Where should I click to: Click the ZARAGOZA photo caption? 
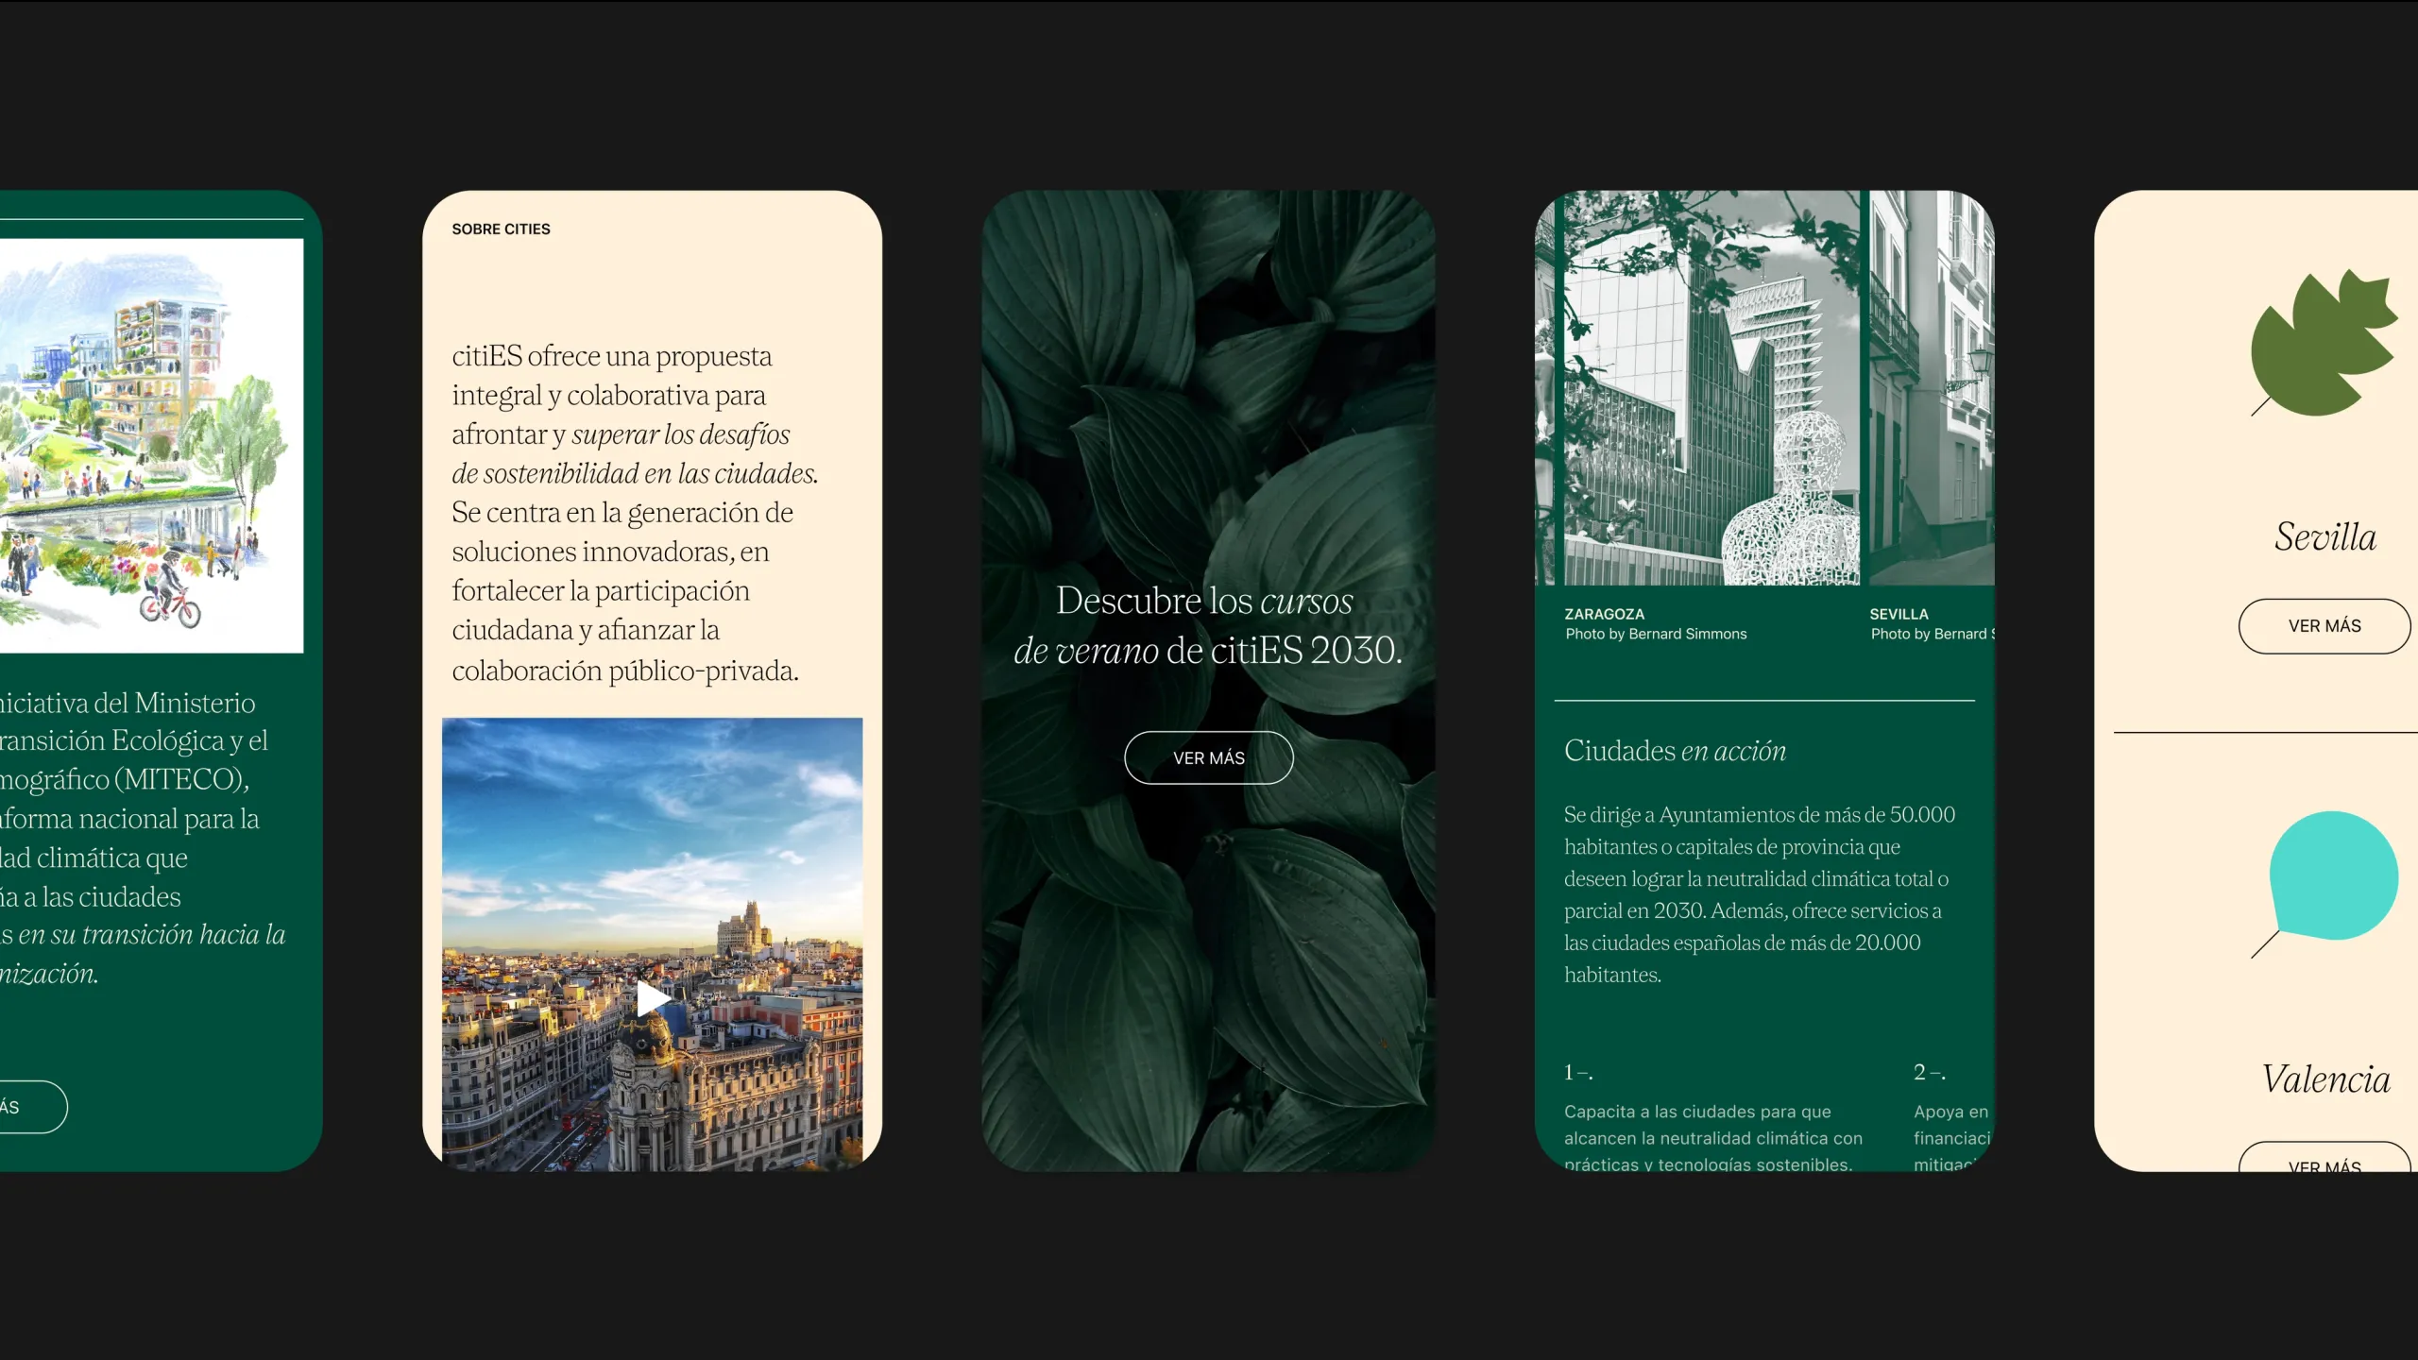pyautogui.click(x=1604, y=614)
